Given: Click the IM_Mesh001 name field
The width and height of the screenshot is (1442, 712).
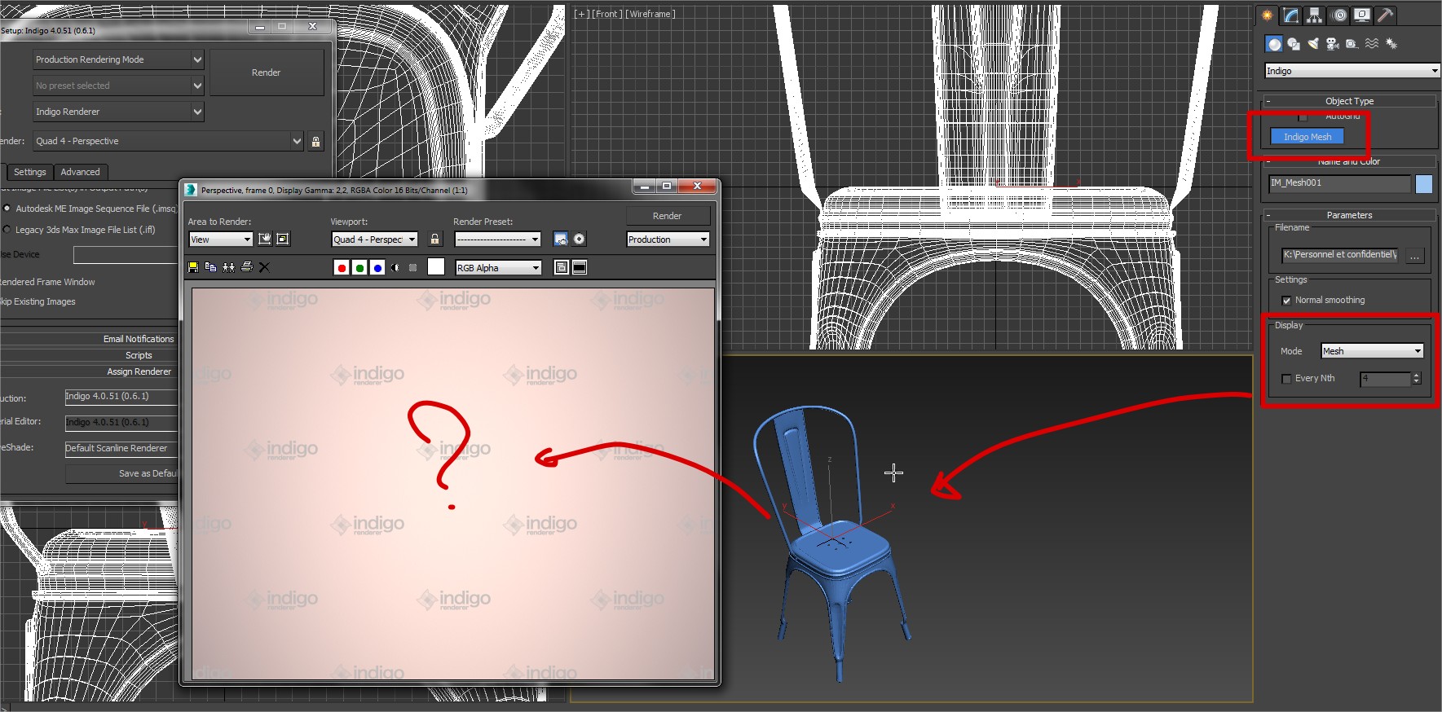Looking at the screenshot, I should point(1339,183).
